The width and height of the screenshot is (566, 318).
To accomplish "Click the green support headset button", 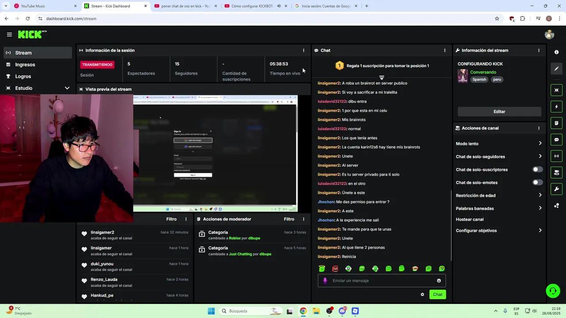I will [553, 291].
